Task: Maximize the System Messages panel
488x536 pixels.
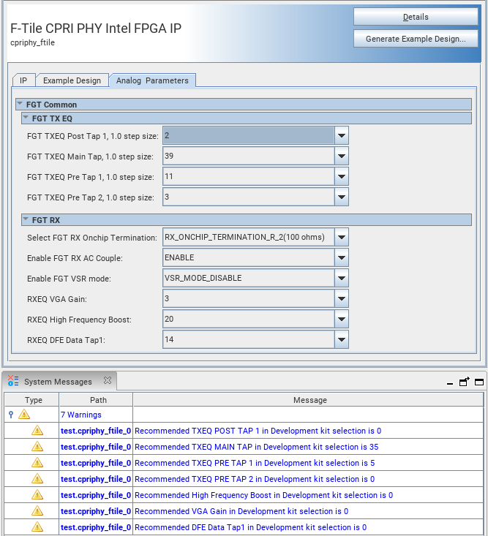Action: click(x=479, y=382)
